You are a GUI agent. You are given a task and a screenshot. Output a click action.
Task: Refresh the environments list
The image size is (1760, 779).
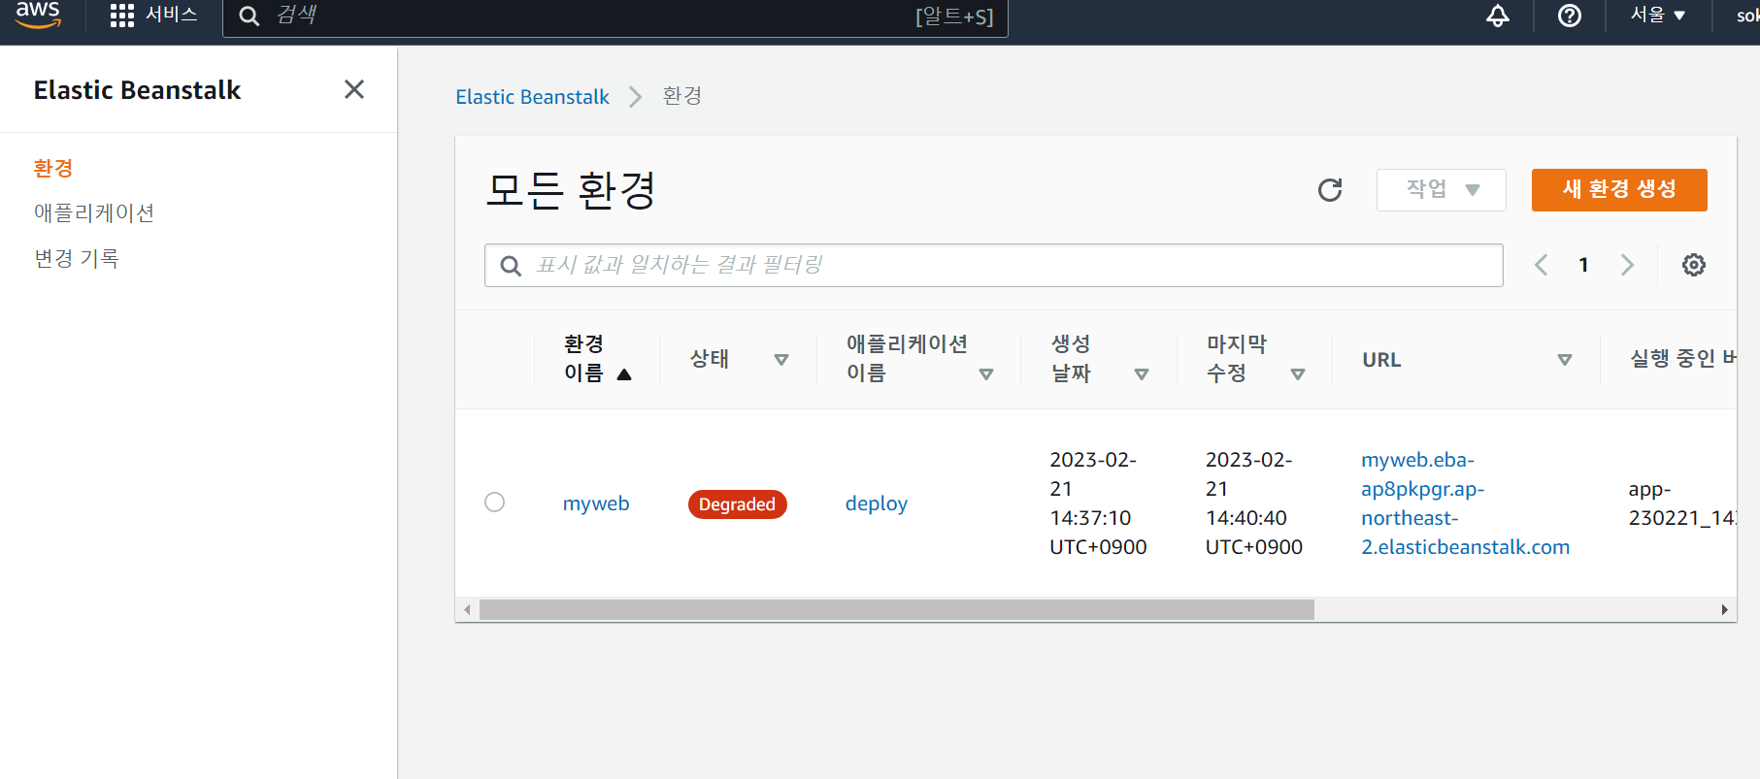(x=1330, y=190)
